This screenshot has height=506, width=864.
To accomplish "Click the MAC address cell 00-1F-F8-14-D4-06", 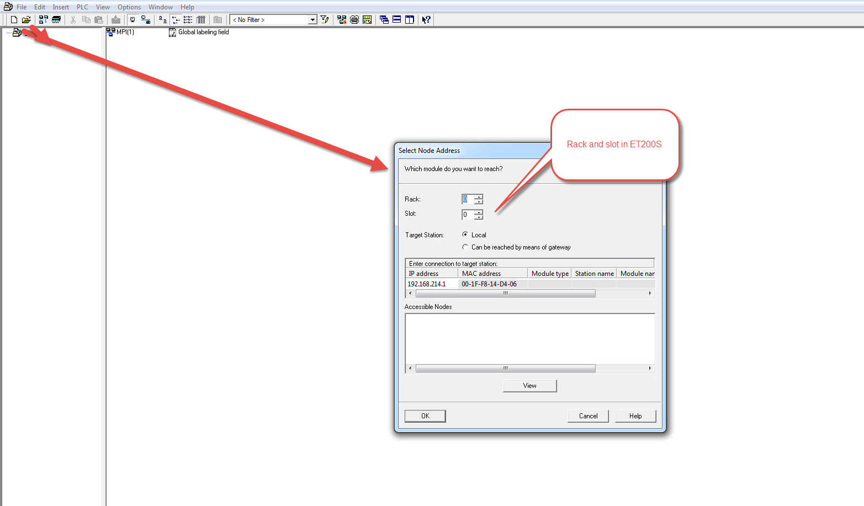I will tap(492, 284).
